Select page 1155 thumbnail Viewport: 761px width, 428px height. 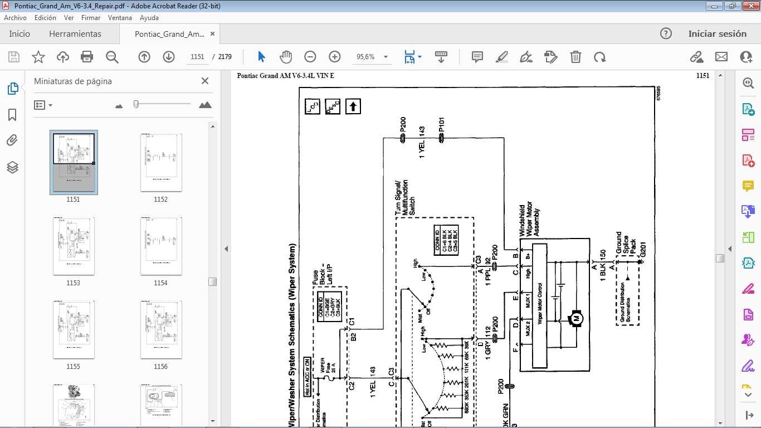(x=74, y=329)
